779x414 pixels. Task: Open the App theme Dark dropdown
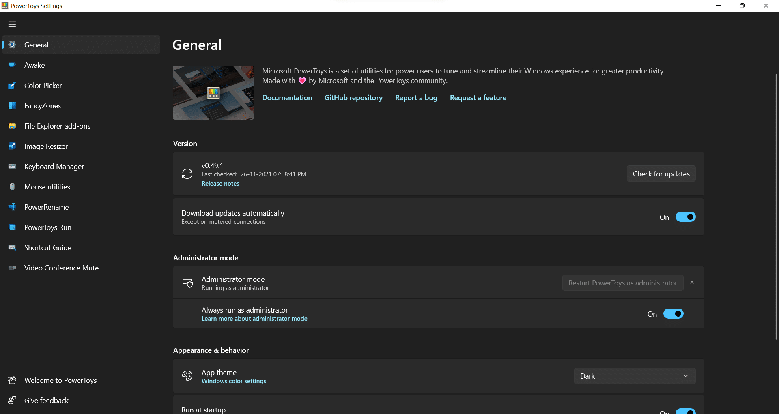tap(635, 376)
